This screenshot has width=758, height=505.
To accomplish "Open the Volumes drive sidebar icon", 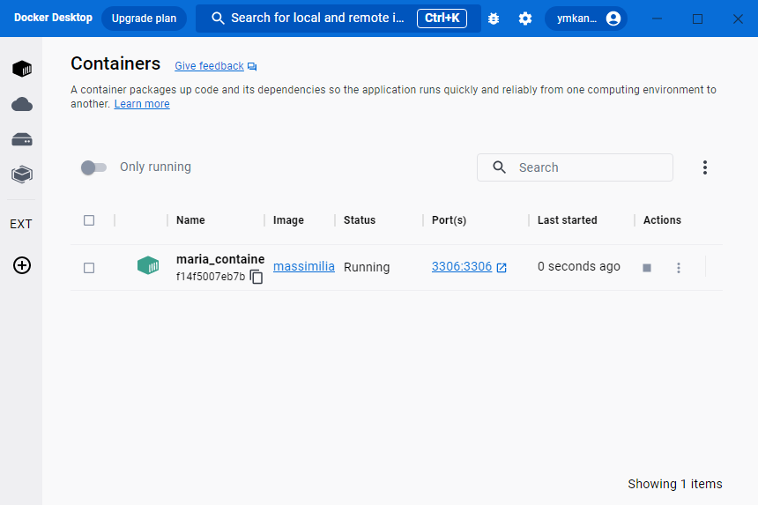I will pos(22,139).
